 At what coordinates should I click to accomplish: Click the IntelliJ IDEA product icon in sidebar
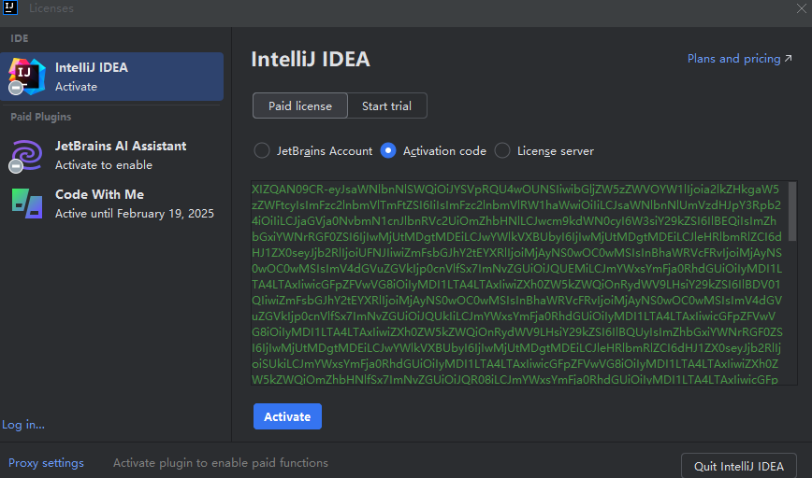(x=27, y=76)
